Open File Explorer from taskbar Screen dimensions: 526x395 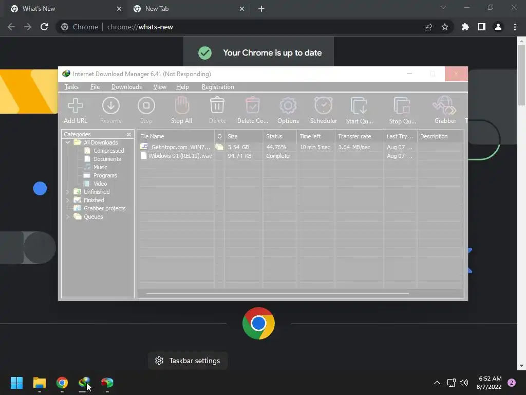(x=39, y=383)
